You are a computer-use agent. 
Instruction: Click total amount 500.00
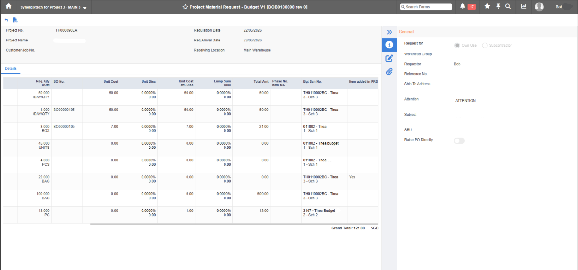point(263,194)
